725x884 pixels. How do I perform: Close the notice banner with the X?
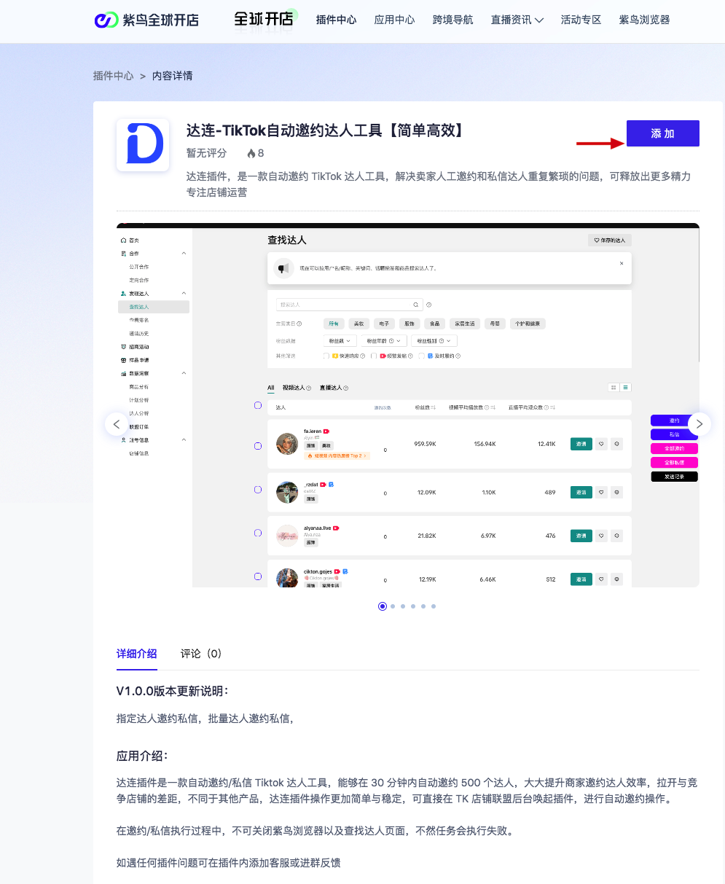(x=622, y=263)
